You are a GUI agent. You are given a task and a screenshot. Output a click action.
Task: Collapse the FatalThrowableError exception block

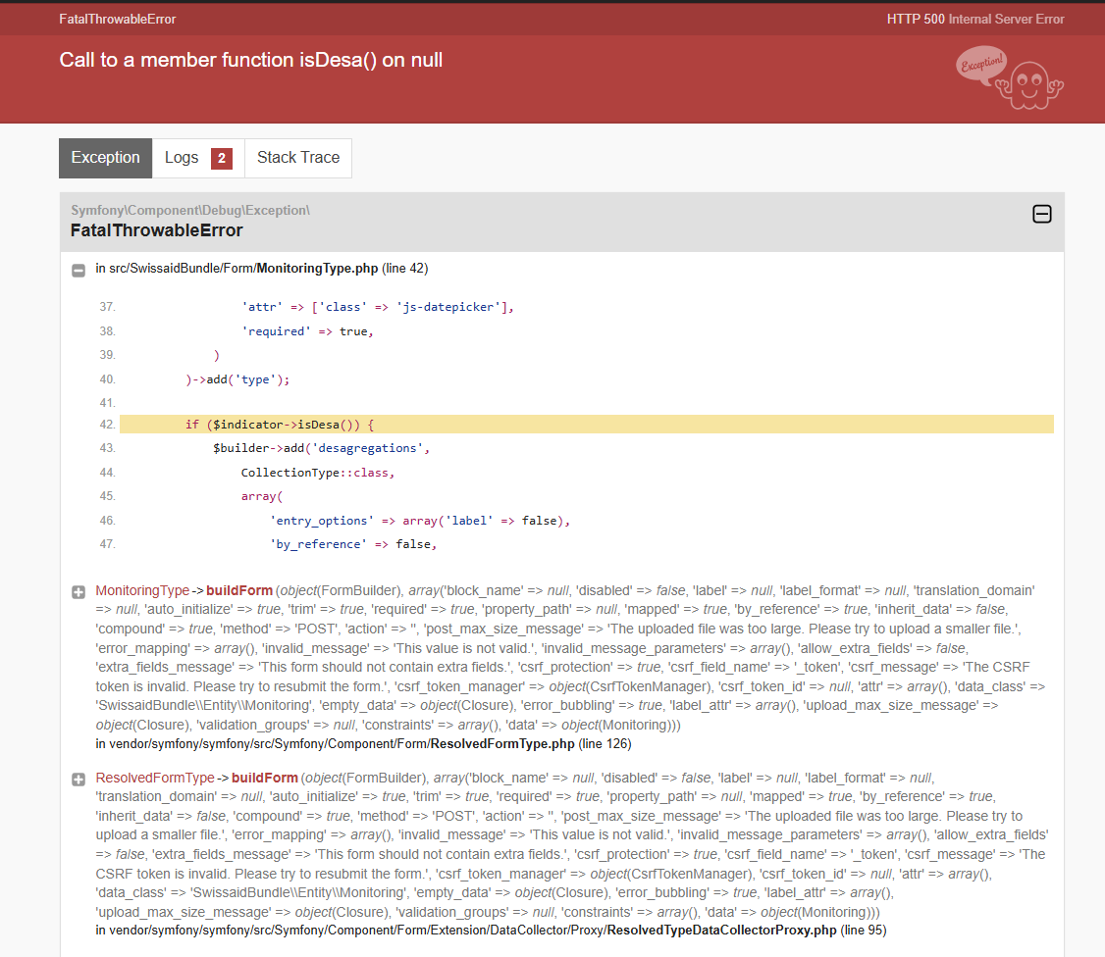[1041, 214]
